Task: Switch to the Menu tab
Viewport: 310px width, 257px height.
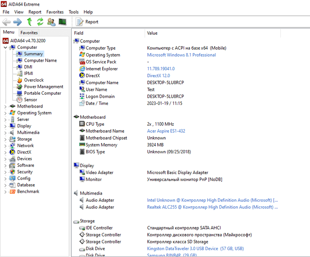Action: tap(9, 32)
